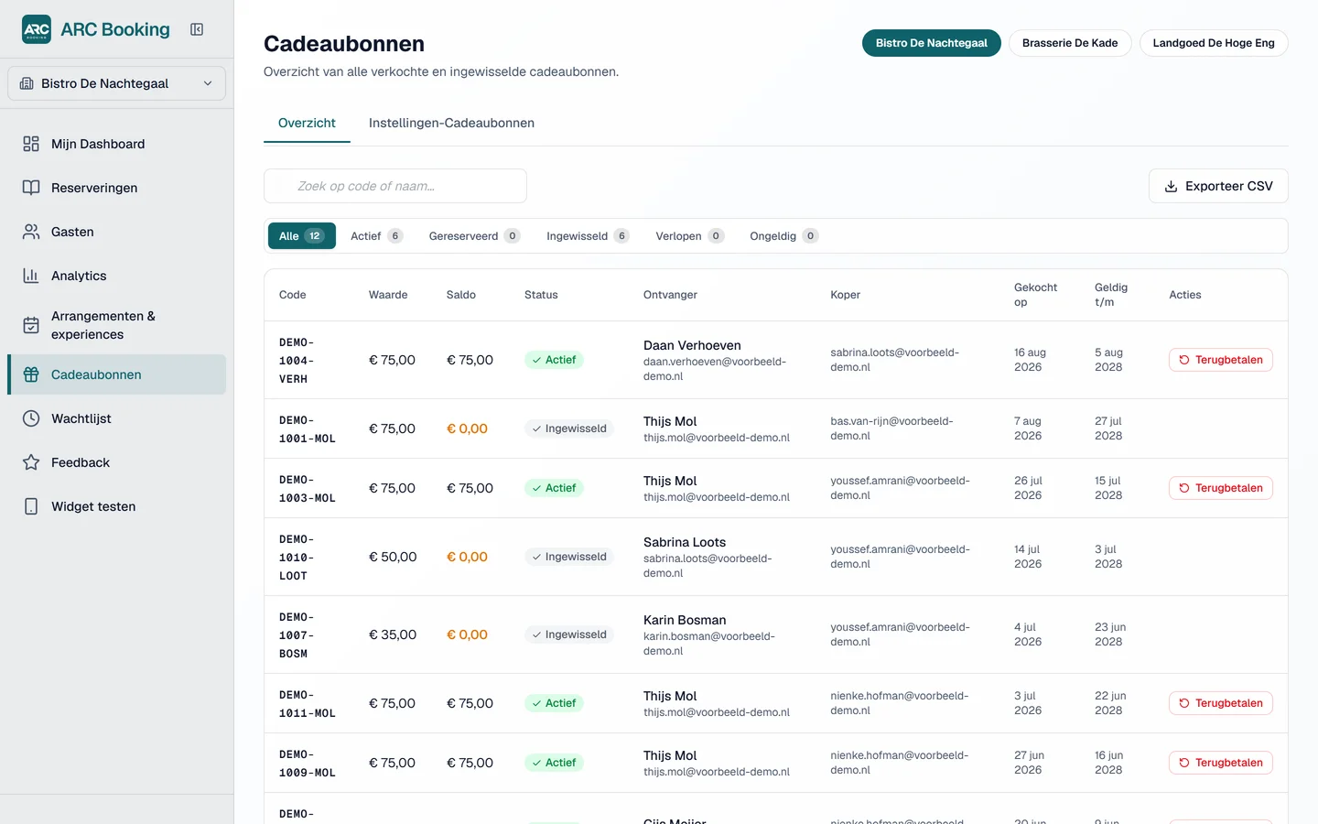Click buyer email bas.van-rijn@voorbeeld-demo.nl
Viewport: 1318px width, 824px height.
coord(891,428)
